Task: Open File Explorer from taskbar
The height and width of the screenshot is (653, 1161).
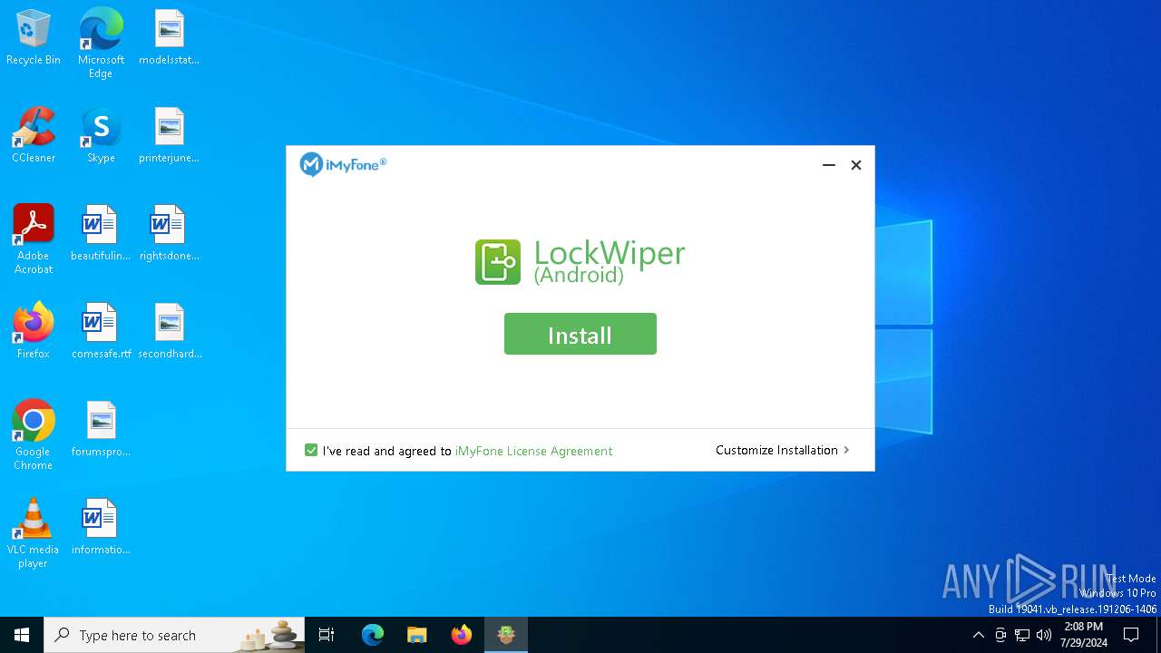Action: pyautogui.click(x=416, y=635)
